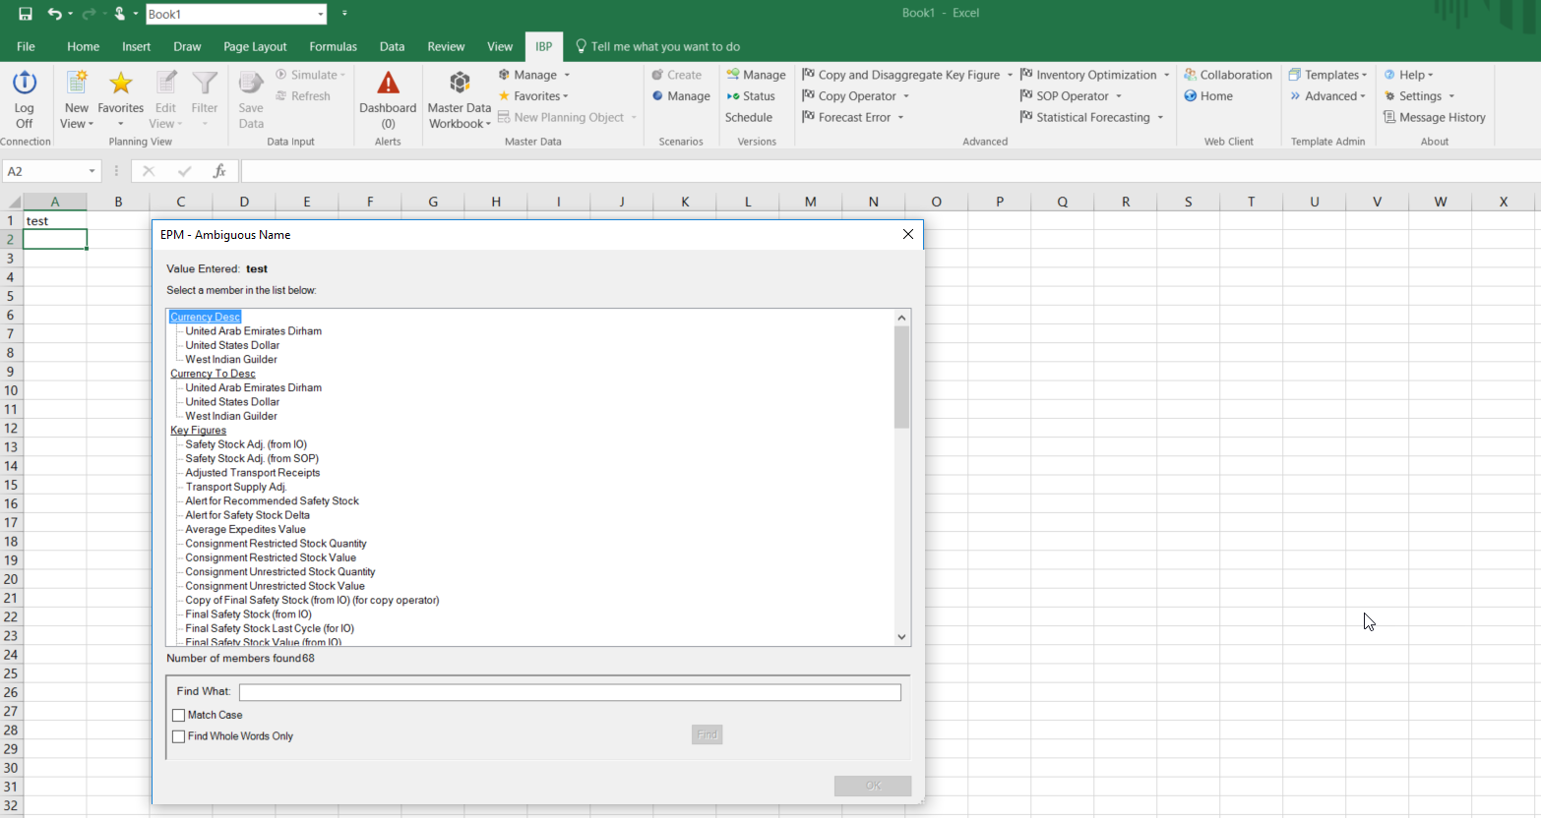
Task: Click the Status icon in Versions
Action: tap(733, 96)
